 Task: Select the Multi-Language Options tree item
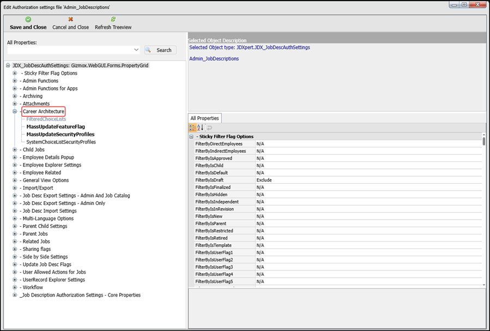(x=48, y=219)
